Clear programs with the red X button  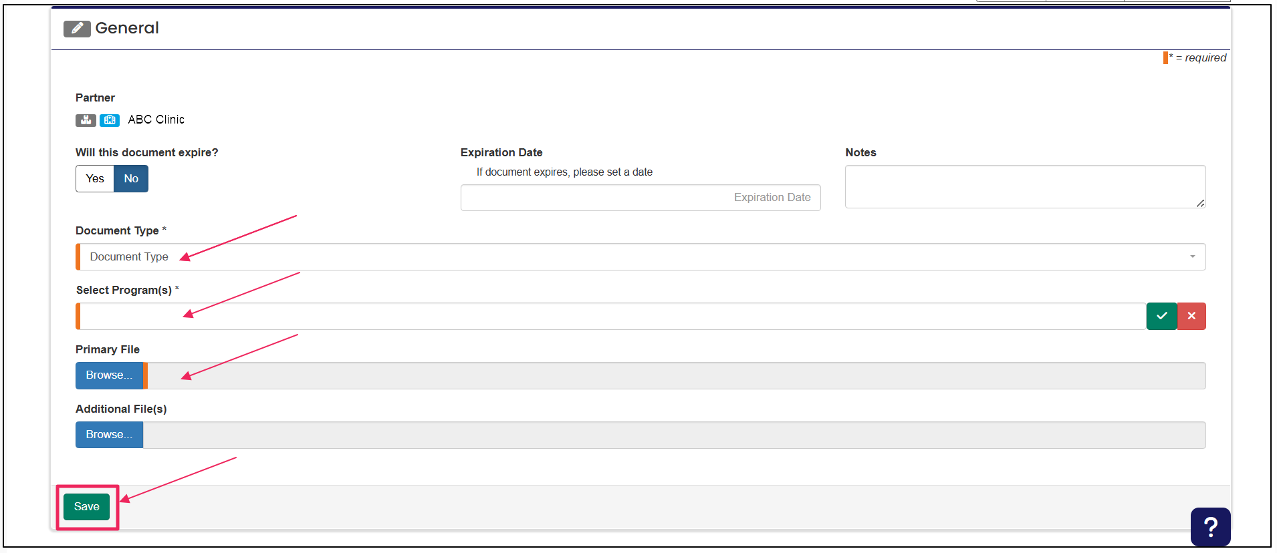[x=1191, y=316]
